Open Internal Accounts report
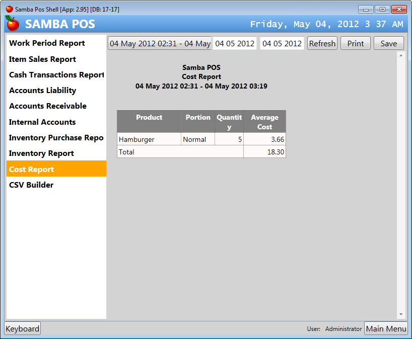The width and height of the screenshot is (412, 339). click(56, 122)
